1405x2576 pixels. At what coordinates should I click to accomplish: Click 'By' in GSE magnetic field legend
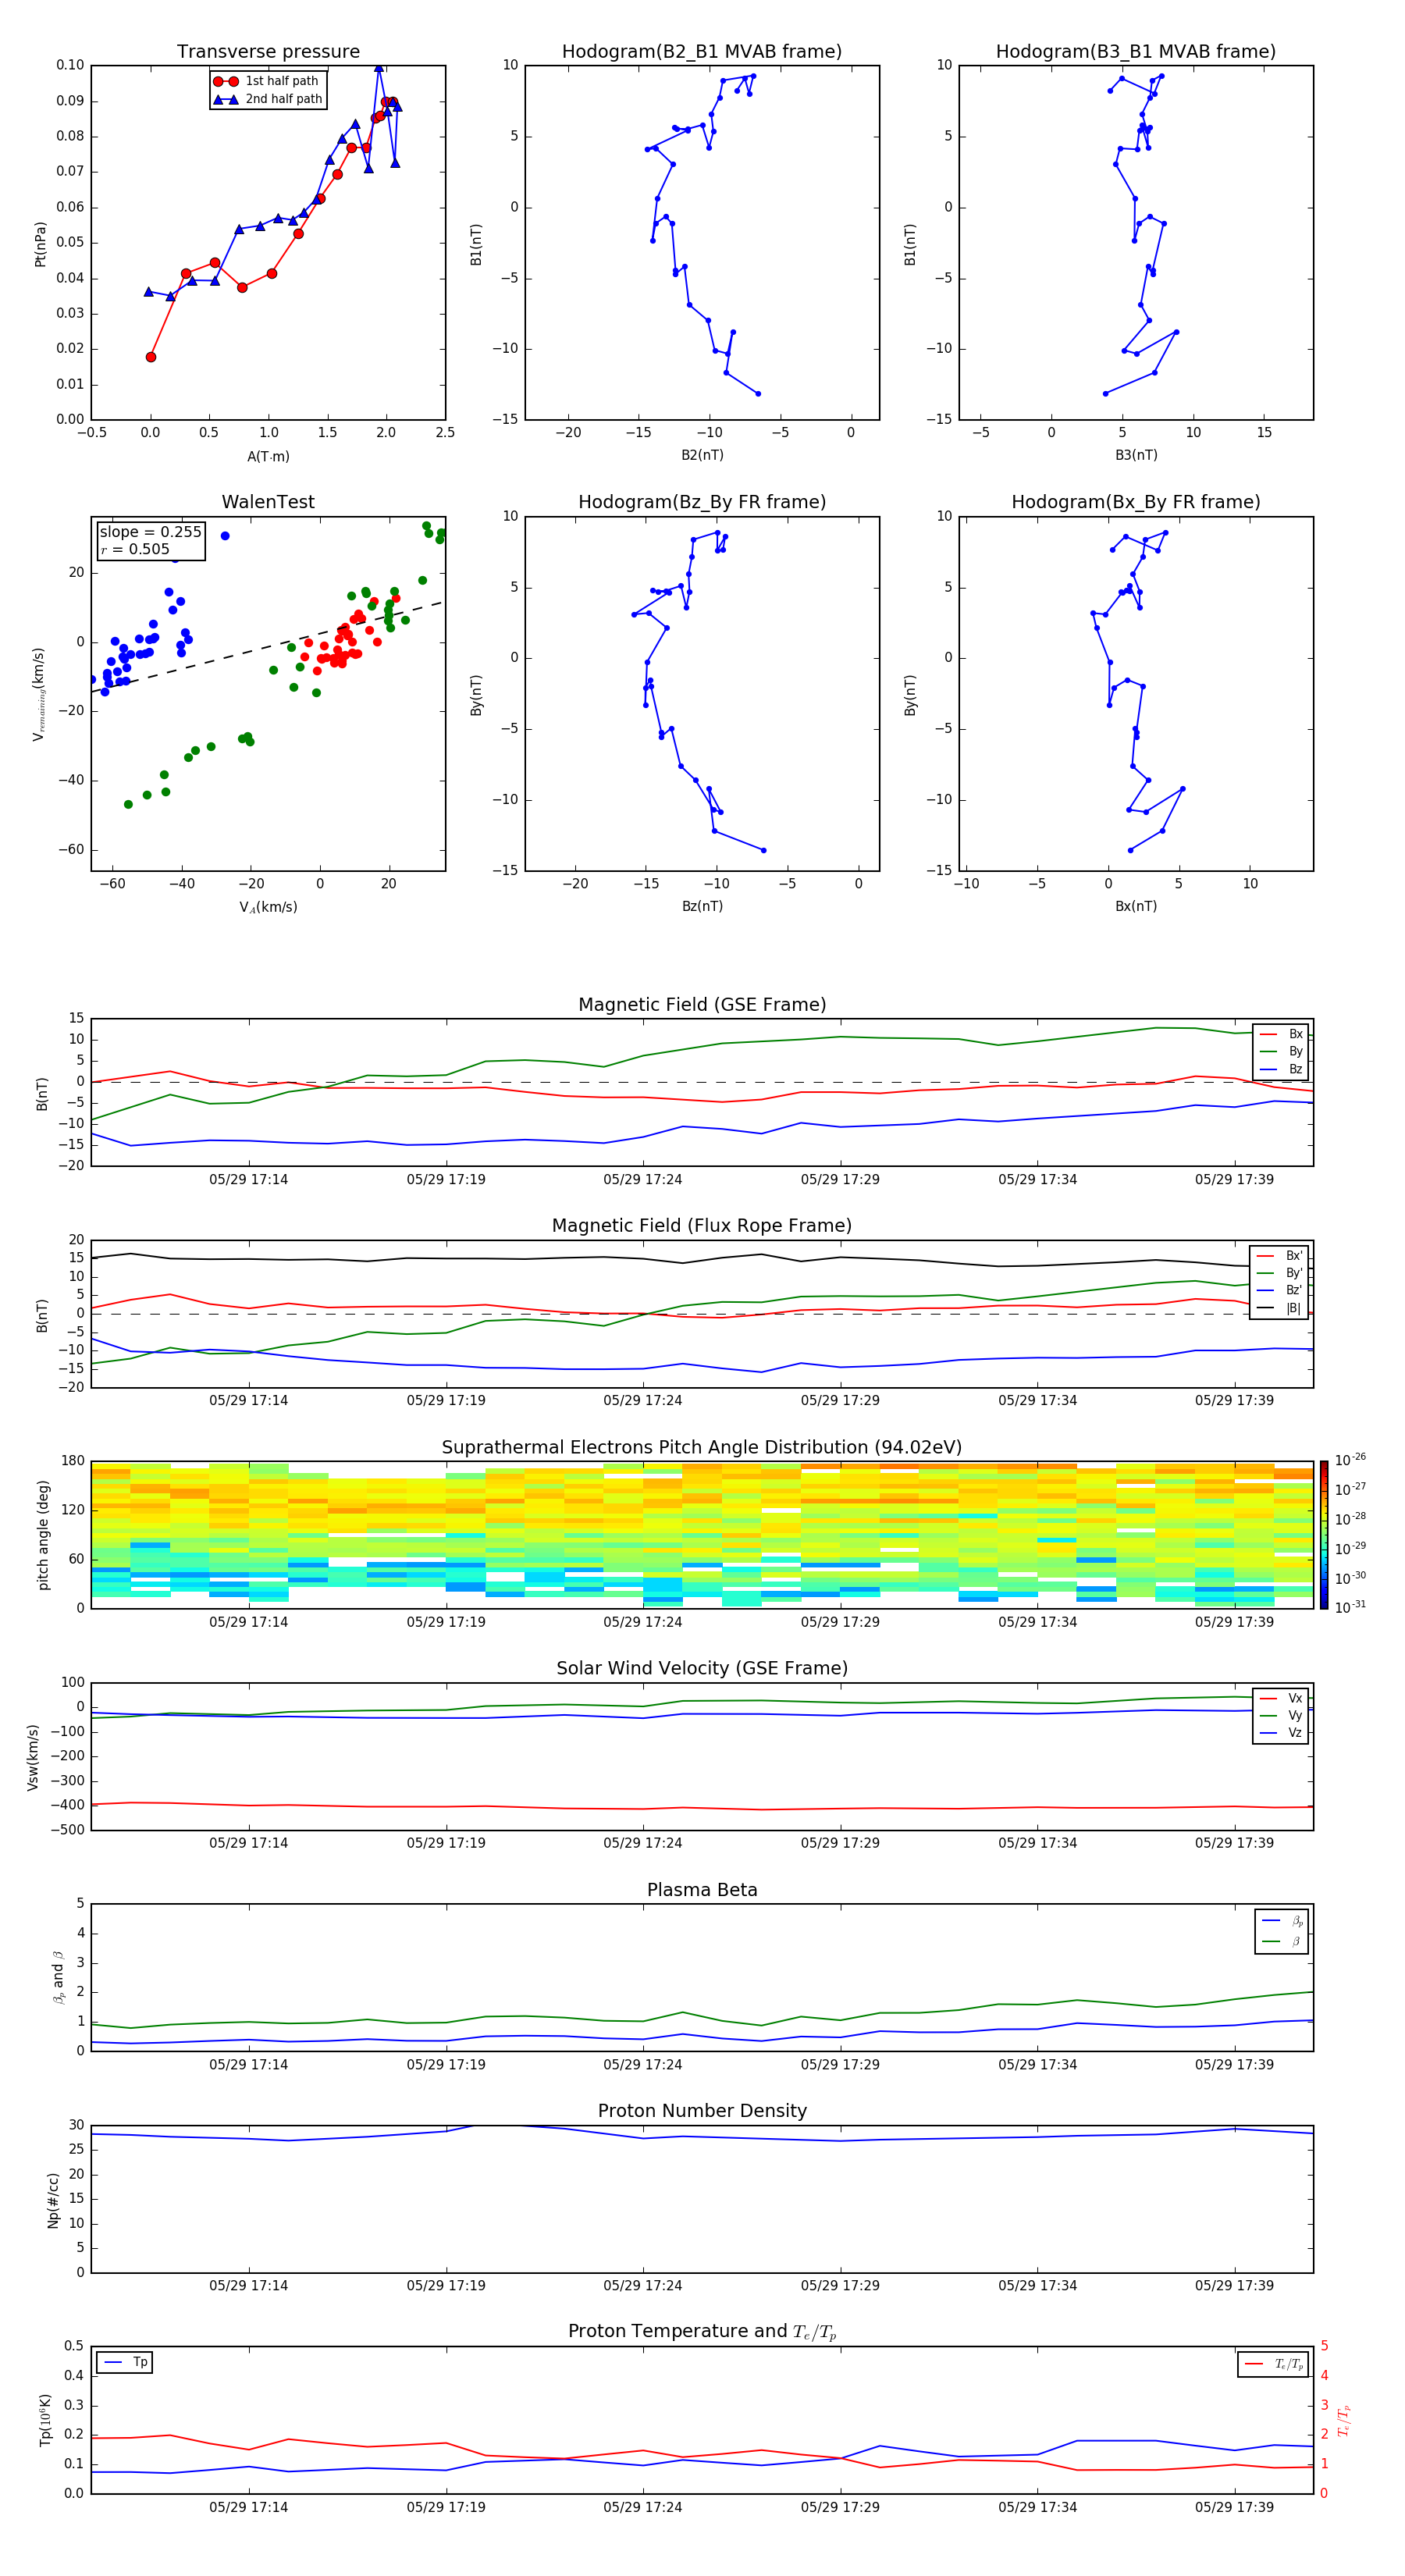pos(1282,1052)
